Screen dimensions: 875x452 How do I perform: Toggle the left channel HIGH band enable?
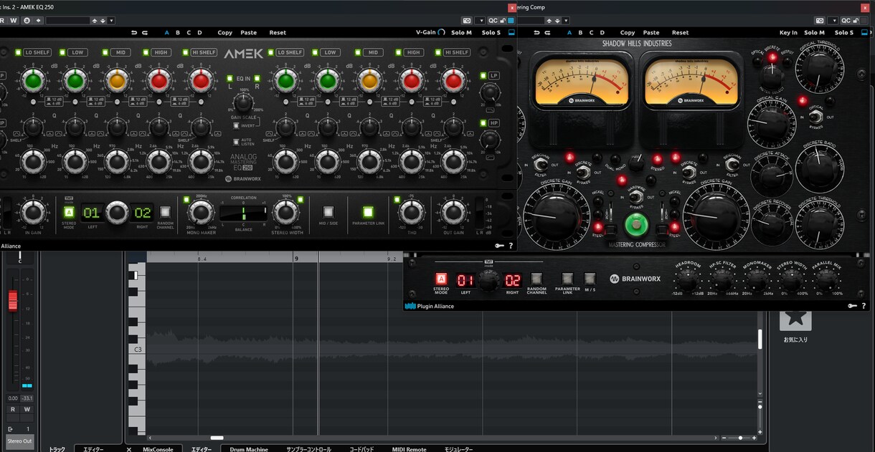click(146, 52)
